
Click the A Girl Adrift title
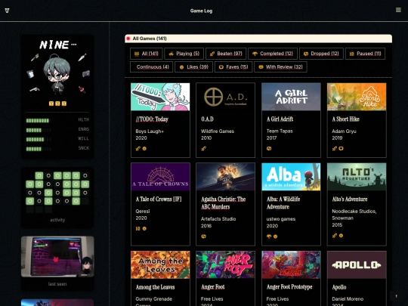280,119
